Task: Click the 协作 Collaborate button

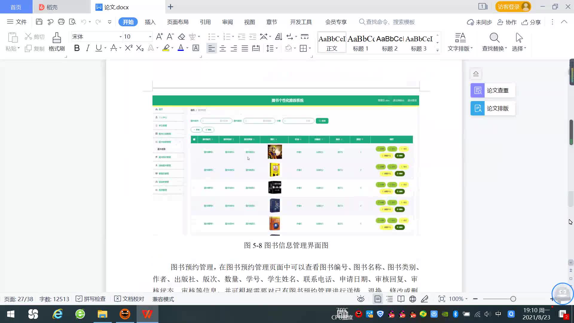Action: pos(507,22)
